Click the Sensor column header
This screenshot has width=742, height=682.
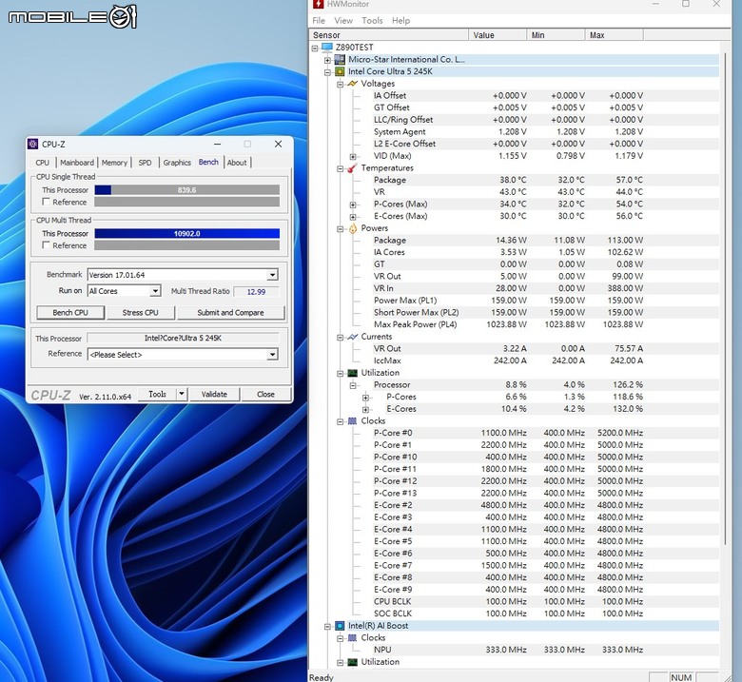click(389, 35)
